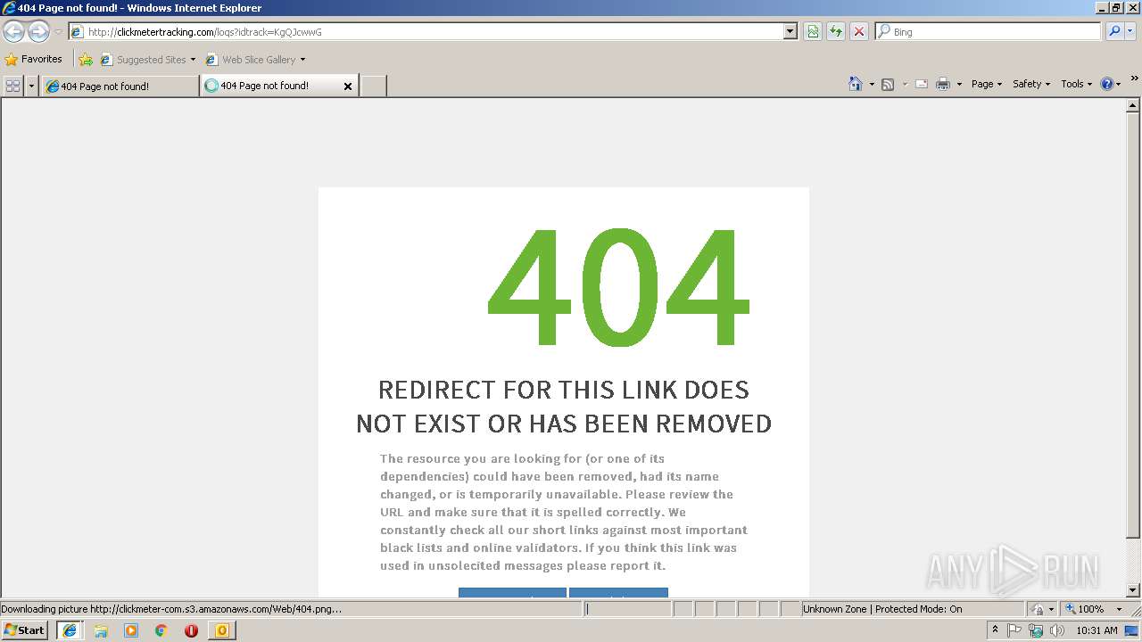The width and height of the screenshot is (1142, 642).
Task: Click the Protected Mode security zone status
Action: [x=912, y=609]
